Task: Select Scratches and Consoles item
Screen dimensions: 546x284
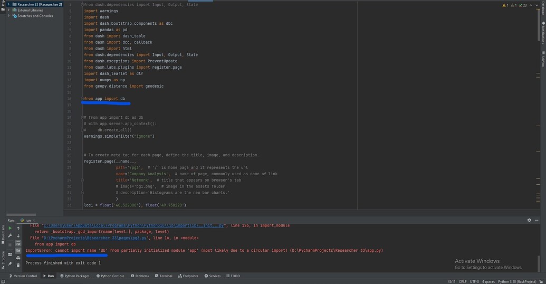Action: [33, 16]
